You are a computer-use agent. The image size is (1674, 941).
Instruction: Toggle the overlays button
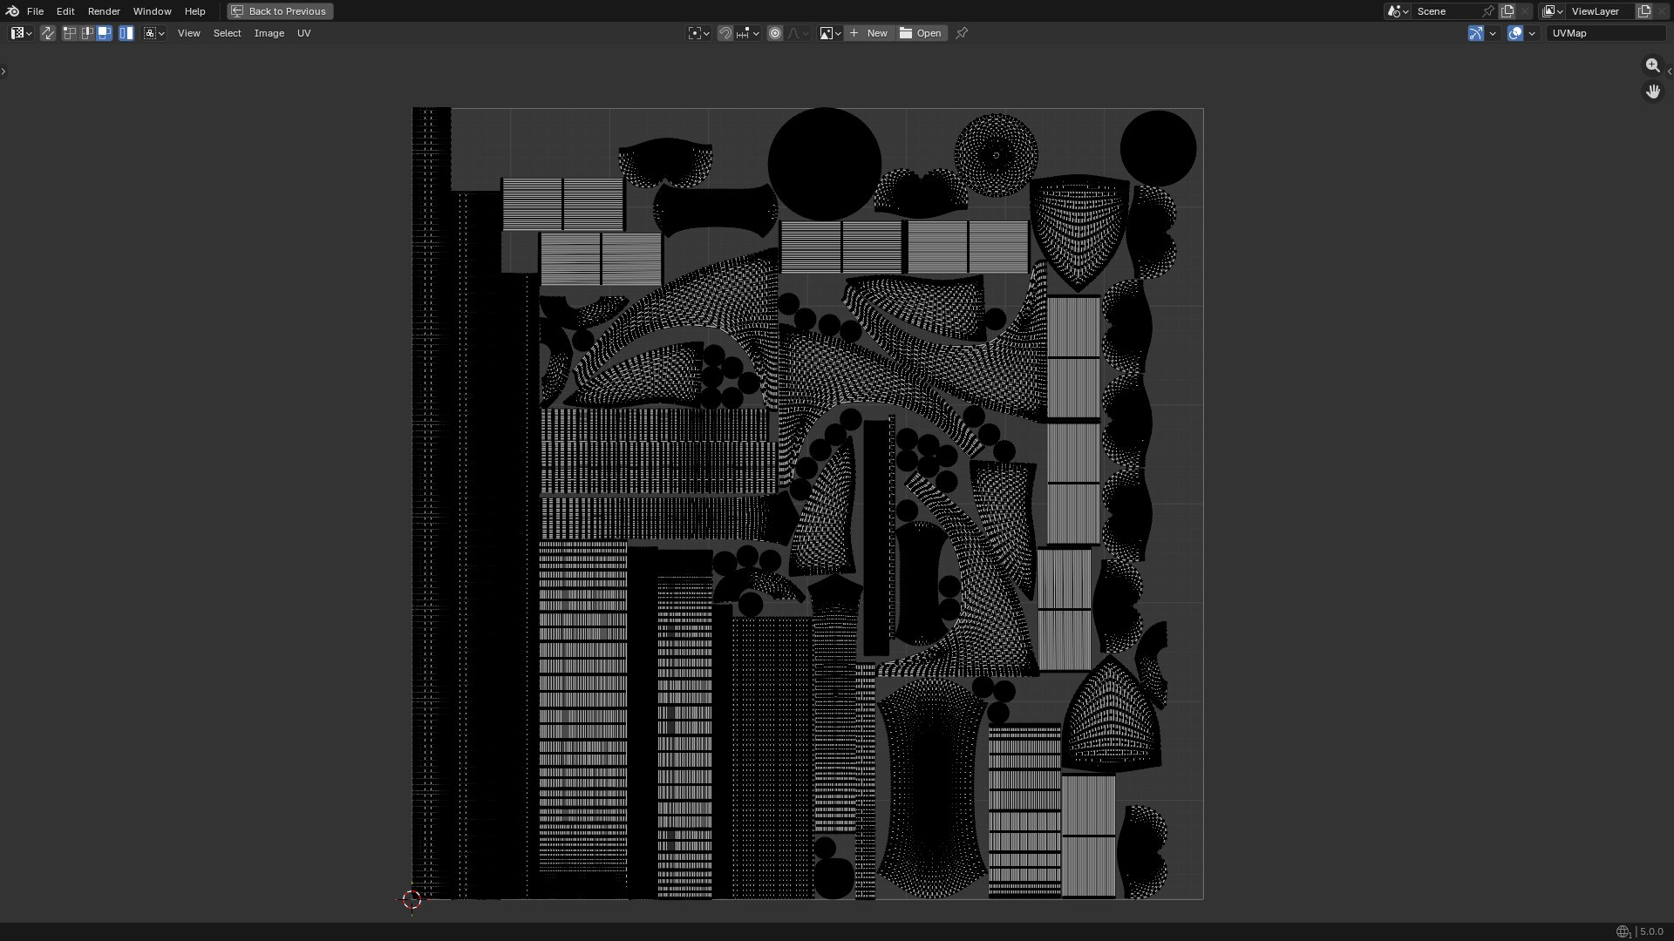coord(1515,33)
